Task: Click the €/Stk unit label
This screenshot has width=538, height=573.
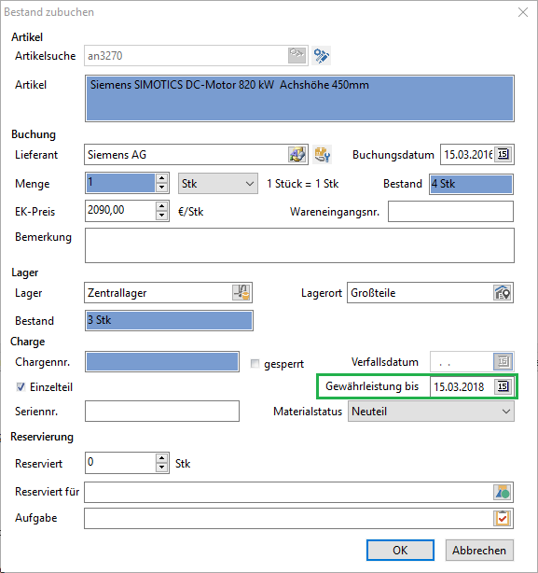Action: (190, 212)
